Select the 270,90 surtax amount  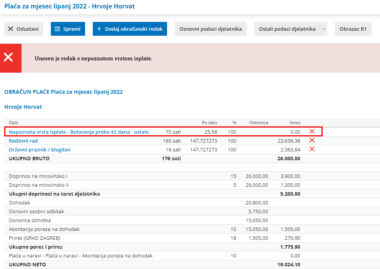pyautogui.click(x=293, y=238)
